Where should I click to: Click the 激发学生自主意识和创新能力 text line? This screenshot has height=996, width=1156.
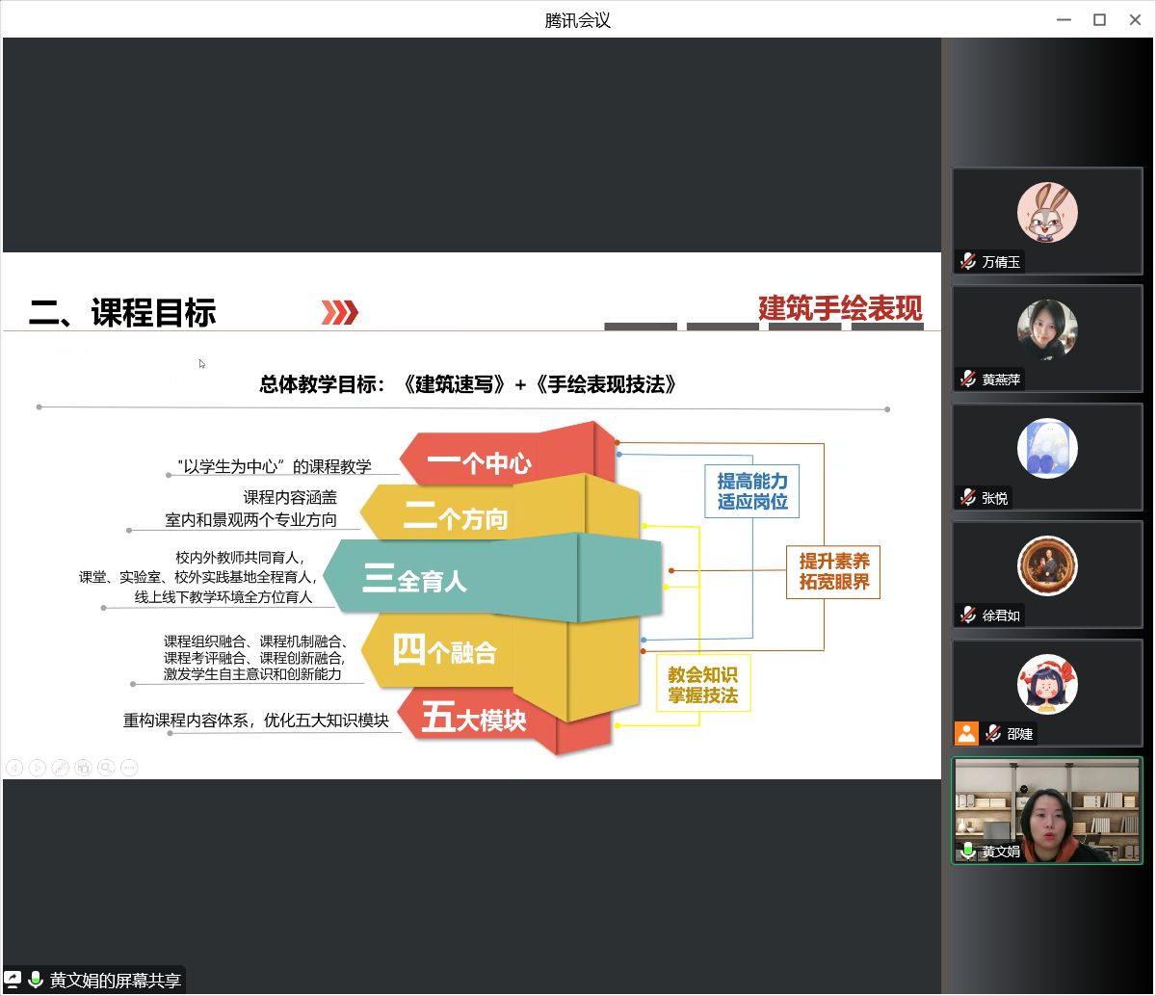pos(252,673)
